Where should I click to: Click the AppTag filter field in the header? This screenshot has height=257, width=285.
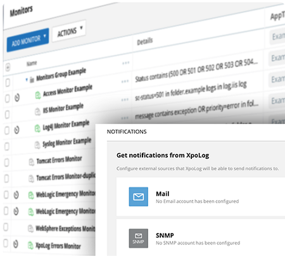click(277, 36)
